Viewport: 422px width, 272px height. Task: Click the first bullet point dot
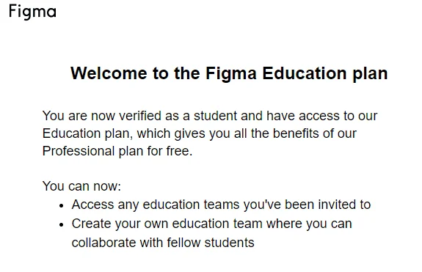point(62,206)
